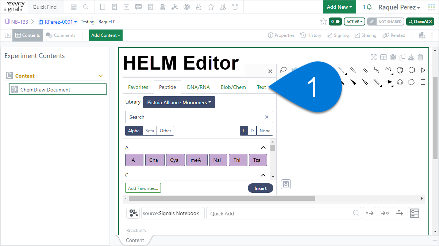Click the Add Favorites... button
The image size is (439, 246).
click(x=143, y=188)
